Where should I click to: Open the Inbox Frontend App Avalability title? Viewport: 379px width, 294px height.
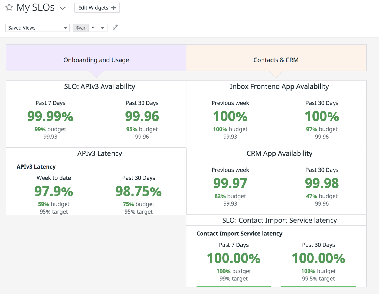coord(279,86)
